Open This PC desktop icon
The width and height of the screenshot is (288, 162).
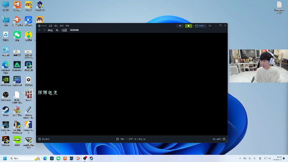[6, 6]
